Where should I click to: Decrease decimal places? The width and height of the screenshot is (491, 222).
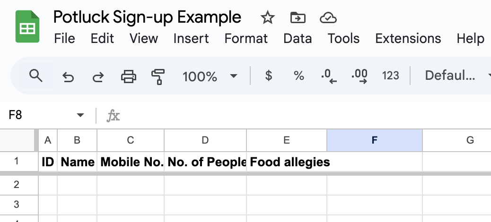click(329, 76)
